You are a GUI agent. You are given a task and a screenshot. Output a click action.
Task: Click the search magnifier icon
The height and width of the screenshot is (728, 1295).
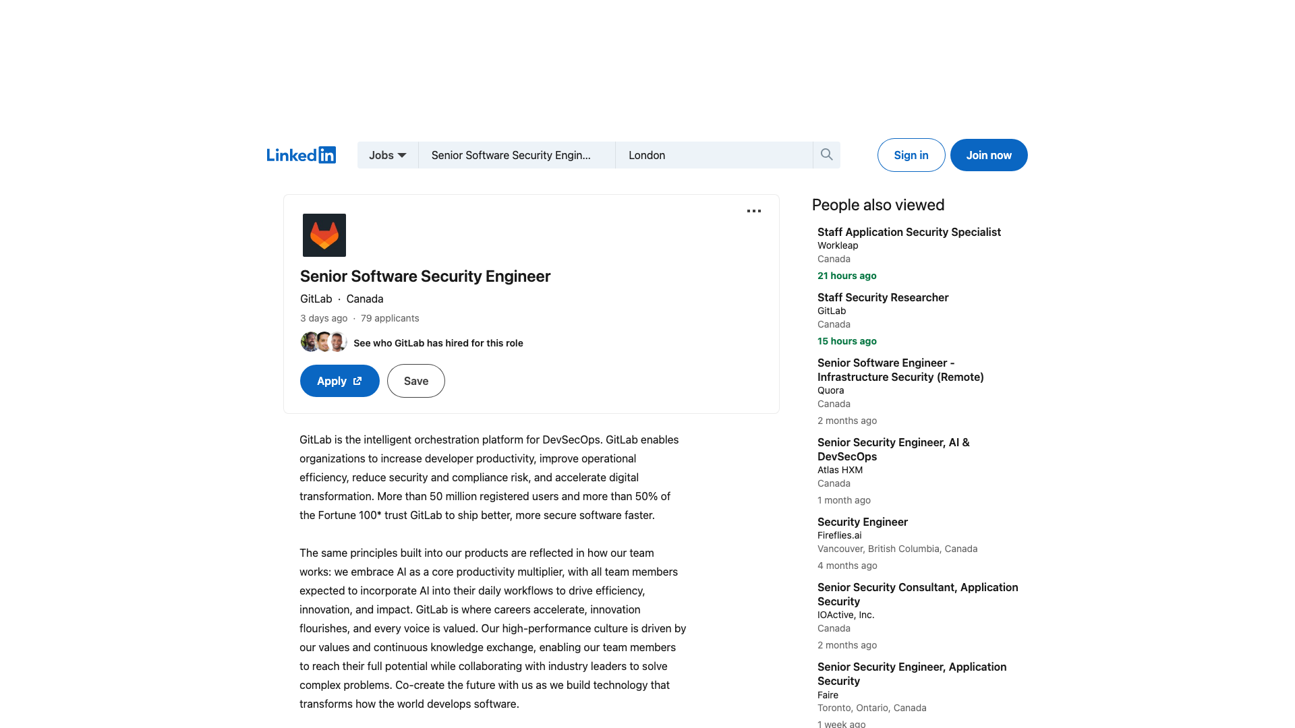pos(827,155)
